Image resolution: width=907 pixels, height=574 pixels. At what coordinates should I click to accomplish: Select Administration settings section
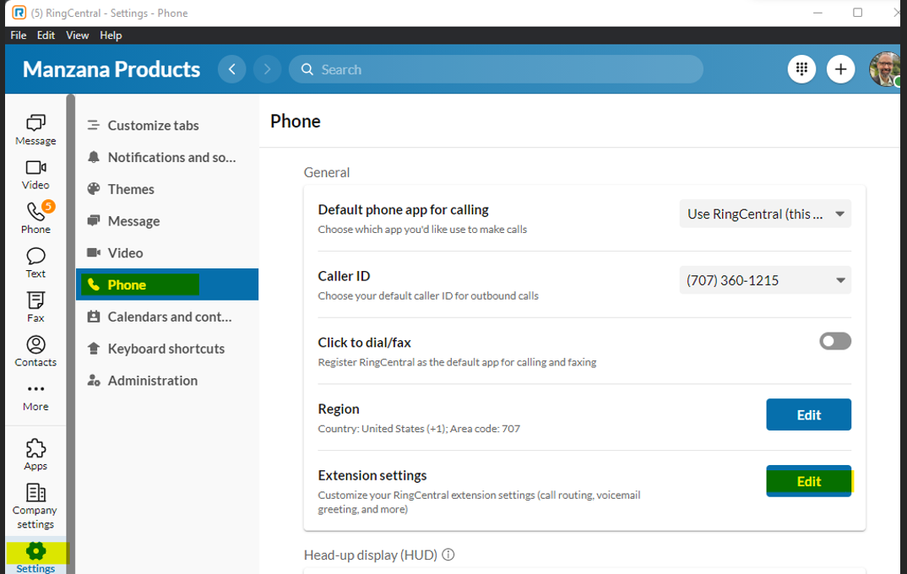[167, 381]
